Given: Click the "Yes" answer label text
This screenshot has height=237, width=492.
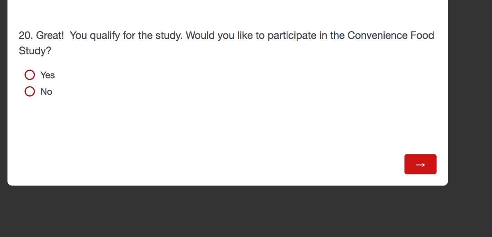Looking at the screenshot, I should click(x=48, y=75).
